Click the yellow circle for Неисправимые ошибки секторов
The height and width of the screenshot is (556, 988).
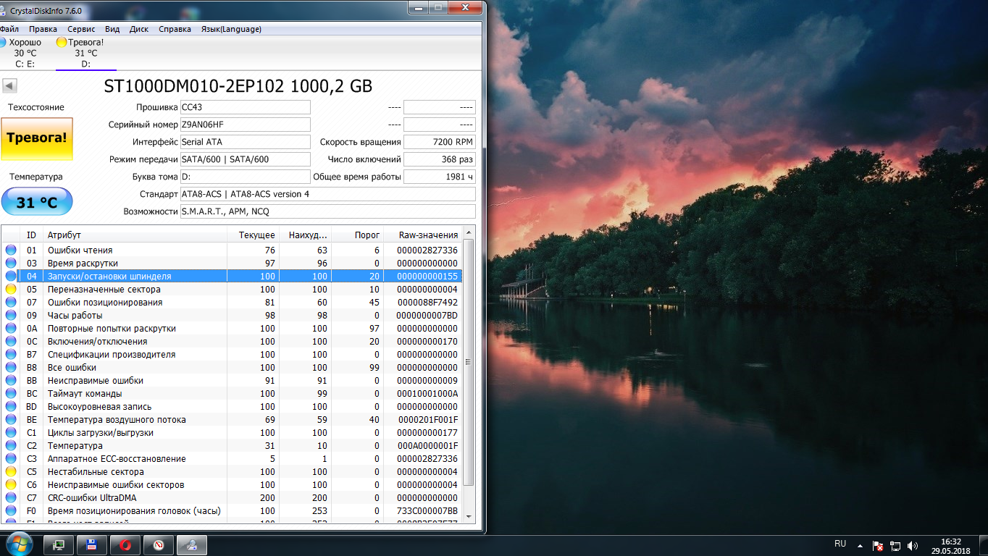tap(11, 485)
